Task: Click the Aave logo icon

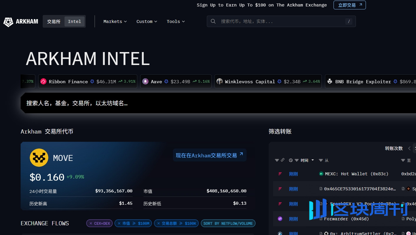Action: [x=145, y=81]
